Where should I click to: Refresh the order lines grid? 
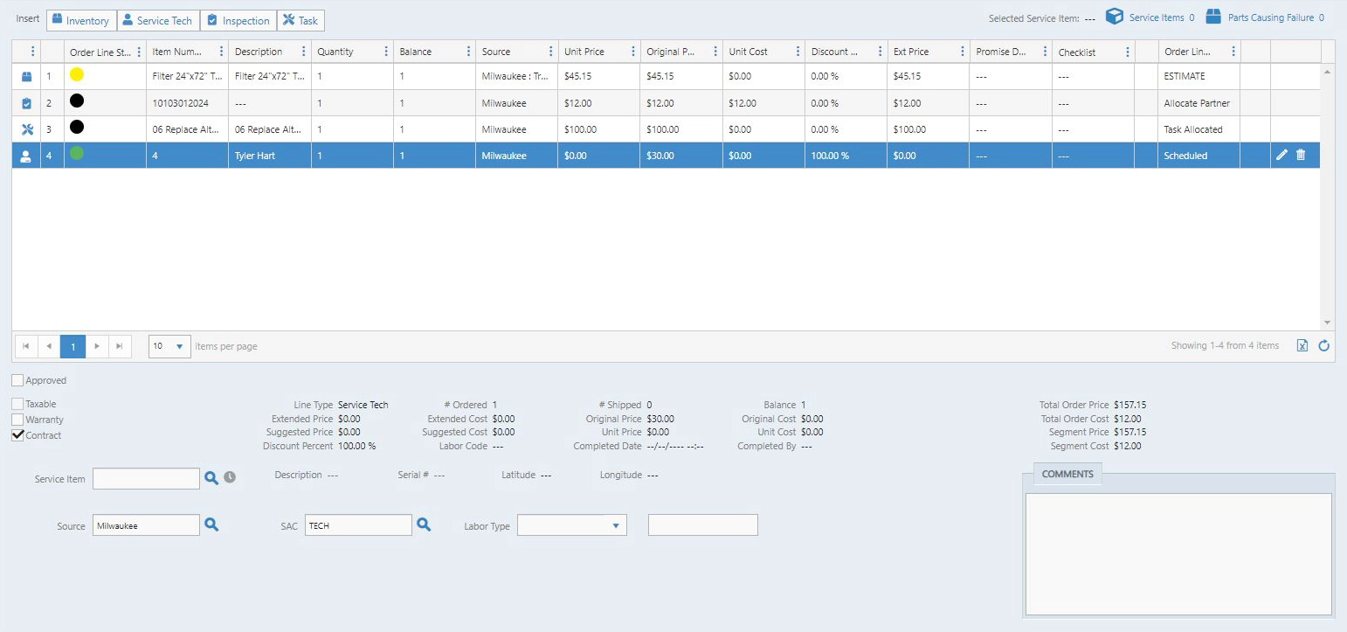pos(1323,346)
